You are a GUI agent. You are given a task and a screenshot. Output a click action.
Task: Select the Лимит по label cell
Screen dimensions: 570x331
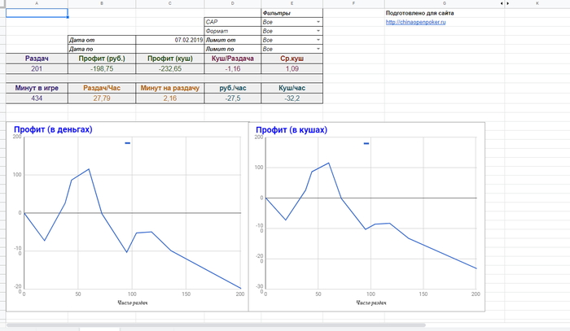[x=233, y=49]
